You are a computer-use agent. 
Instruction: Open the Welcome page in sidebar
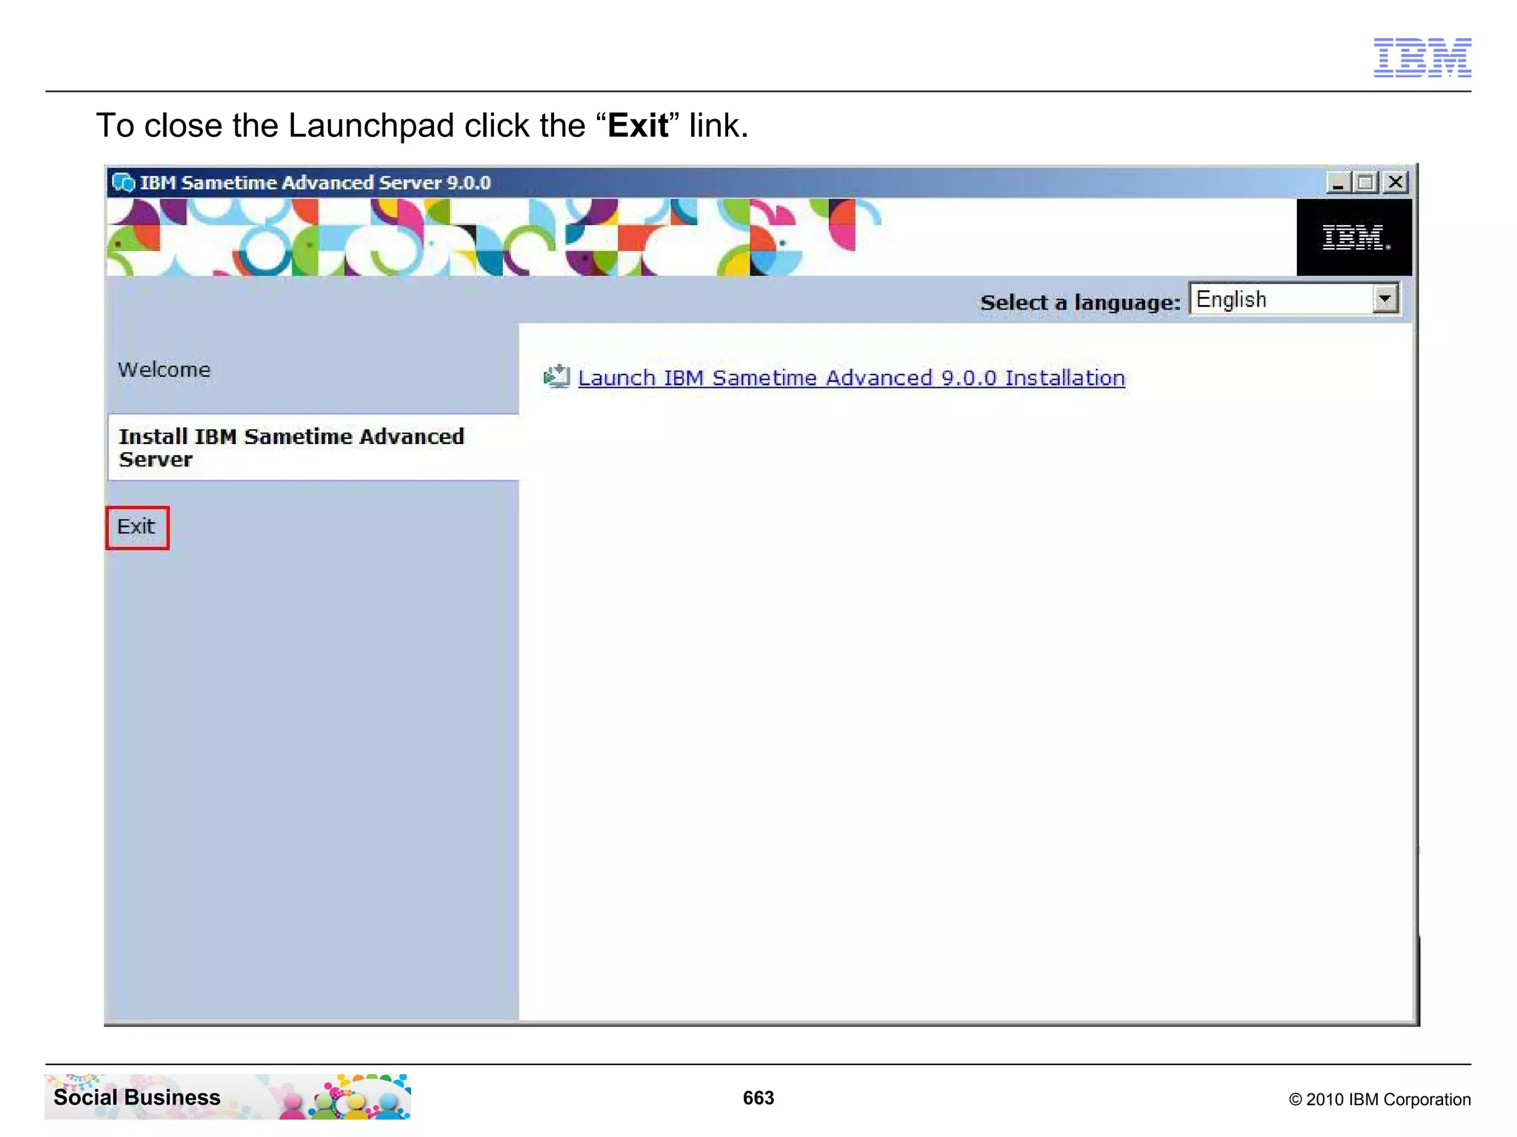[164, 369]
